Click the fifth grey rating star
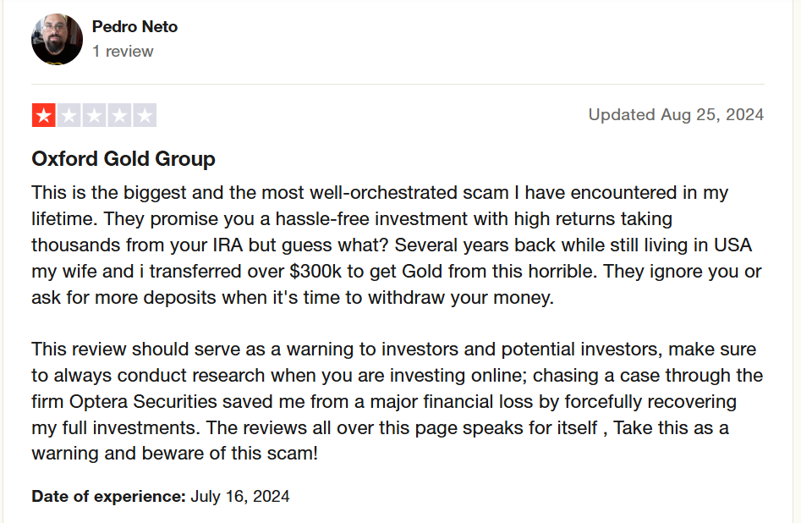Screen dimensions: 801x523 click(145, 115)
